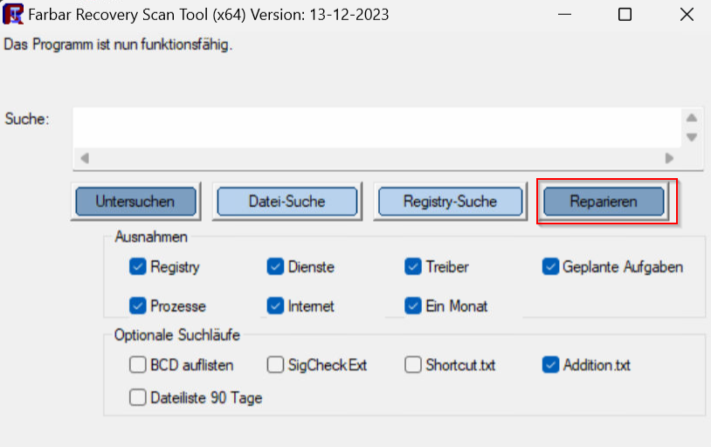Viewport: 711px width, 447px height.
Task: Enable BCD auflisten option
Action: [137, 365]
